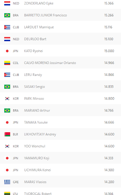Click the CUB country code beside LERU Randy

[x=16, y=75]
